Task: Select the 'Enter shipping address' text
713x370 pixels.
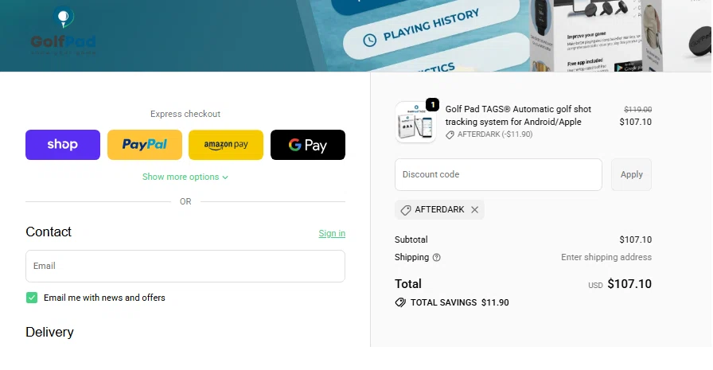Action: (x=606, y=257)
